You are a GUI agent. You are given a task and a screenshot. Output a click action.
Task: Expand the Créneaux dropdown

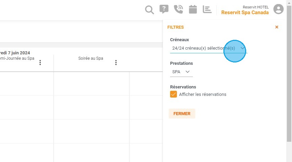click(x=208, y=48)
